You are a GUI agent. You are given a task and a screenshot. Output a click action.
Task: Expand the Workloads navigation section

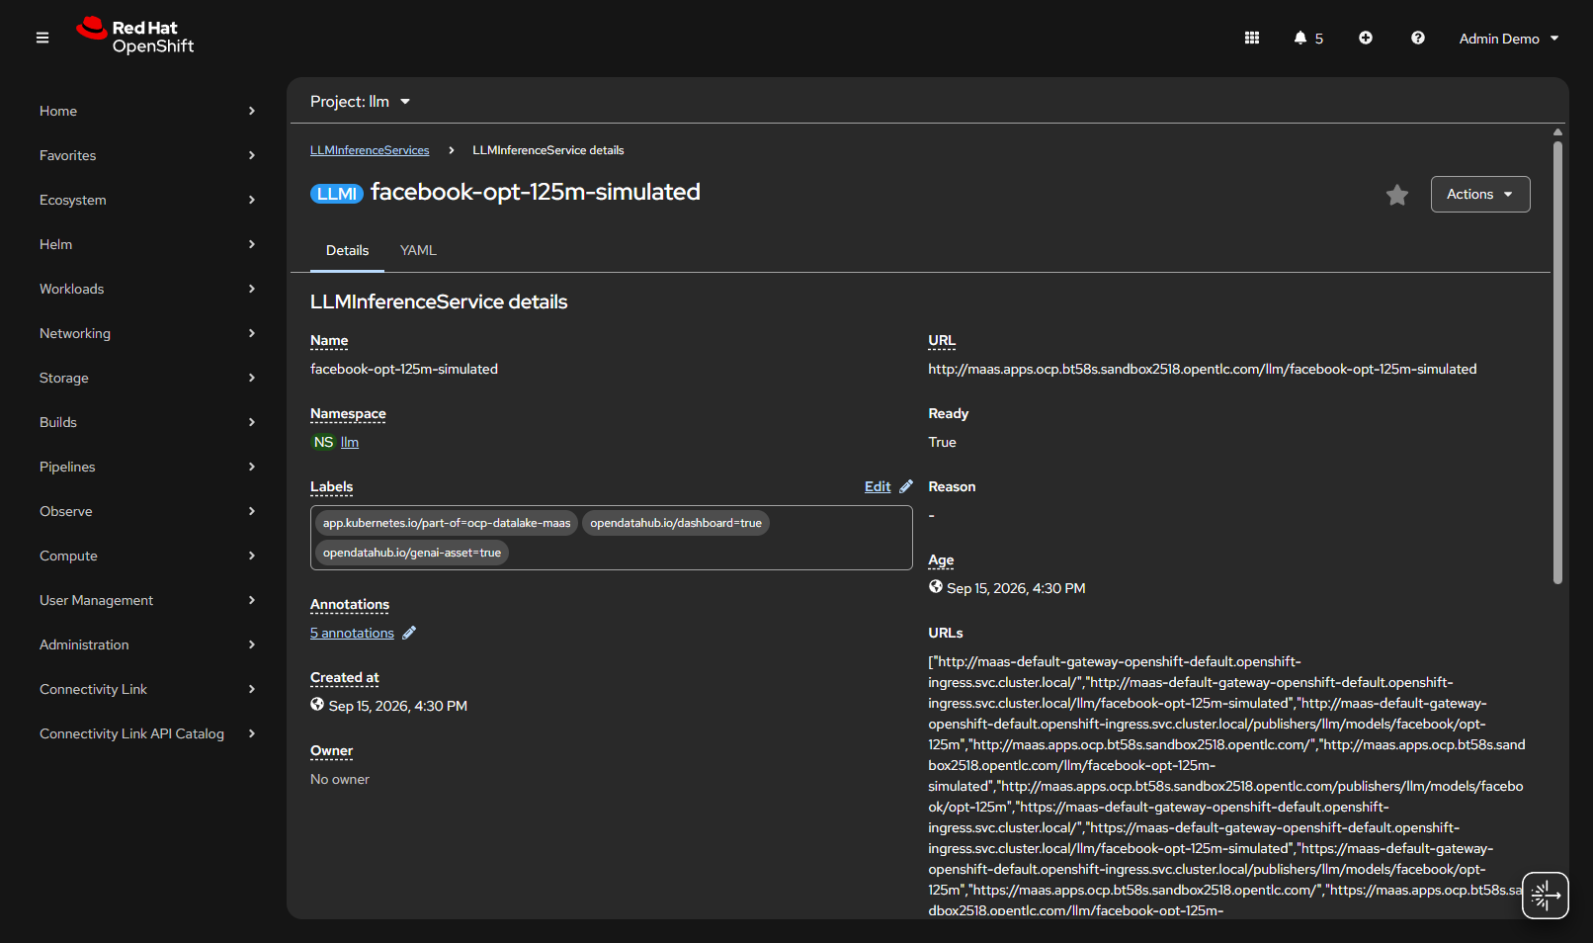point(147,289)
